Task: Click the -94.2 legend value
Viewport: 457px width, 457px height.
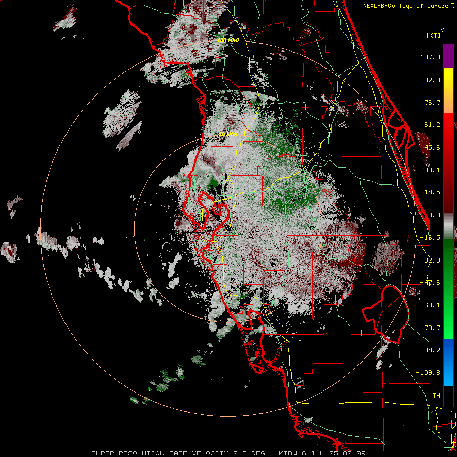Action: pyautogui.click(x=430, y=350)
